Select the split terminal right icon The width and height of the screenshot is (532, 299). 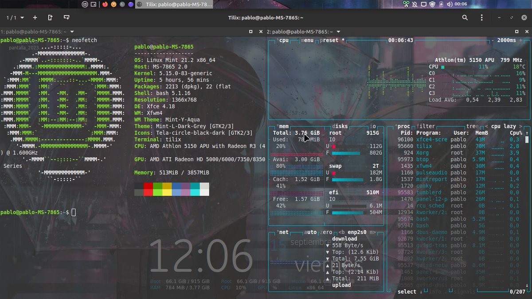pos(50,18)
